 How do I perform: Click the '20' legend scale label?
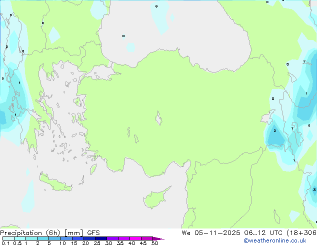tap(85, 243)
